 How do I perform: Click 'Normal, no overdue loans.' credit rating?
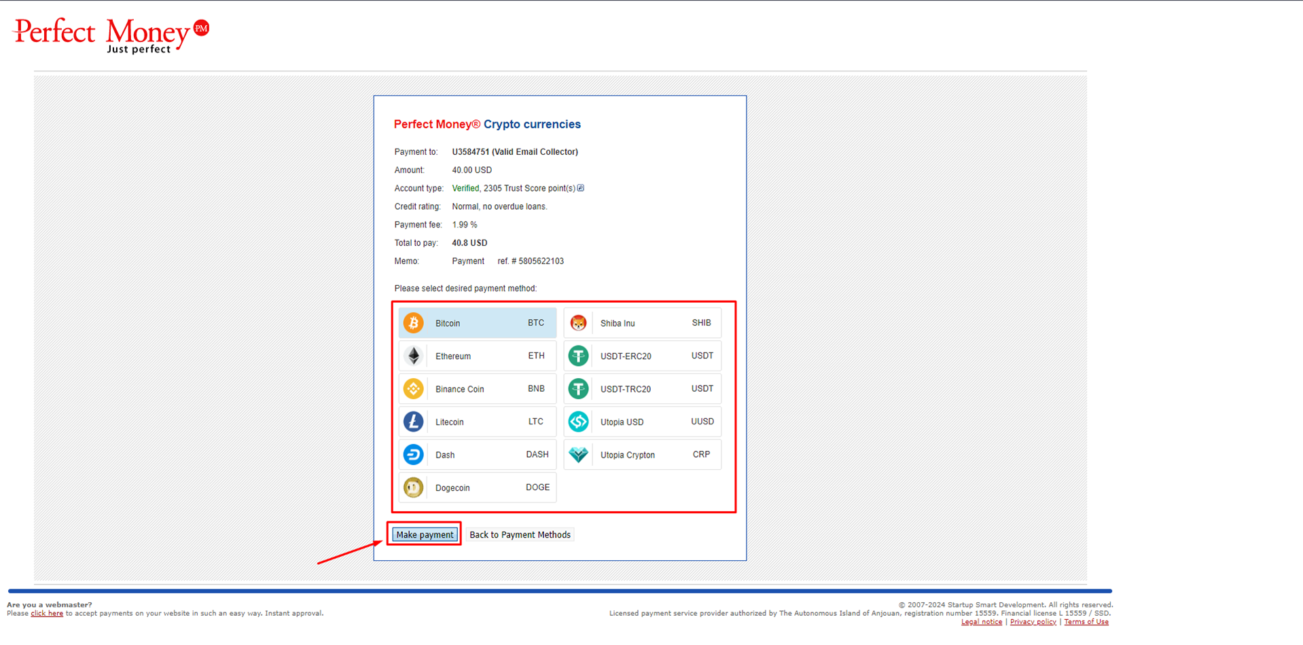[499, 206]
